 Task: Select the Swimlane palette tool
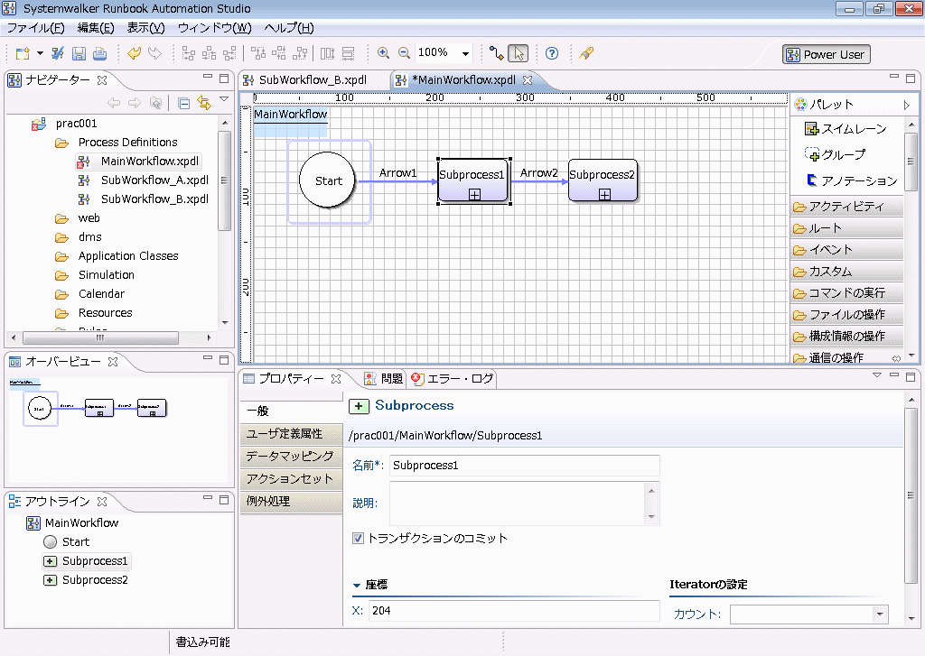[x=846, y=128]
